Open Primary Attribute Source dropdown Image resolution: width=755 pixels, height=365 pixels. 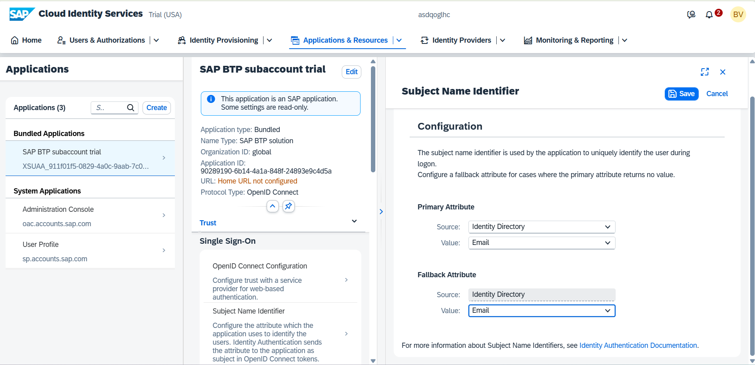(x=541, y=227)
